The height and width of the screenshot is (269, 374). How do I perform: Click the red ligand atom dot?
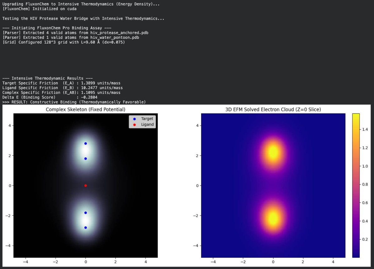[x=86, y=185]
